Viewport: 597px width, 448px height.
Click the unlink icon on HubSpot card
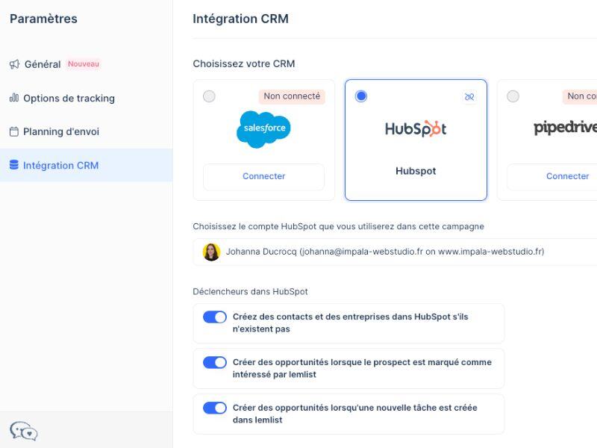click(469, 97)
